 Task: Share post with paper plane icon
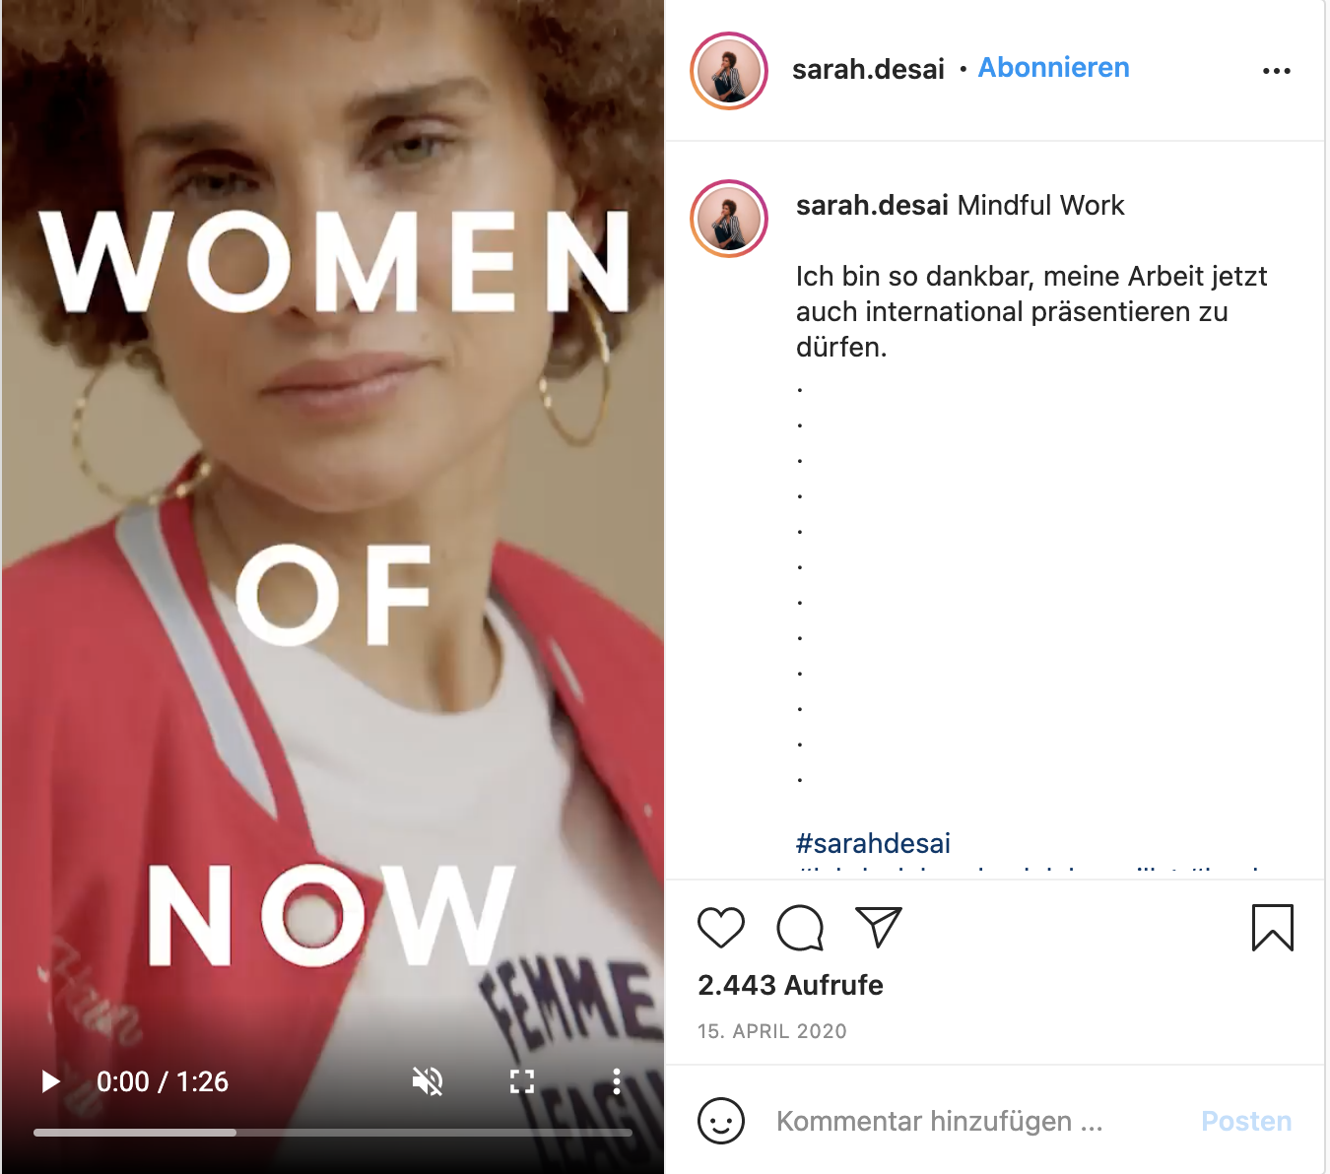tap(879, 928)
